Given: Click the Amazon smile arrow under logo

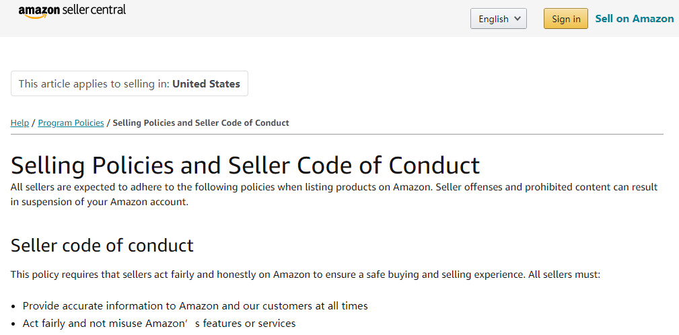Looking at the screenshot, I should pos(36,16).
